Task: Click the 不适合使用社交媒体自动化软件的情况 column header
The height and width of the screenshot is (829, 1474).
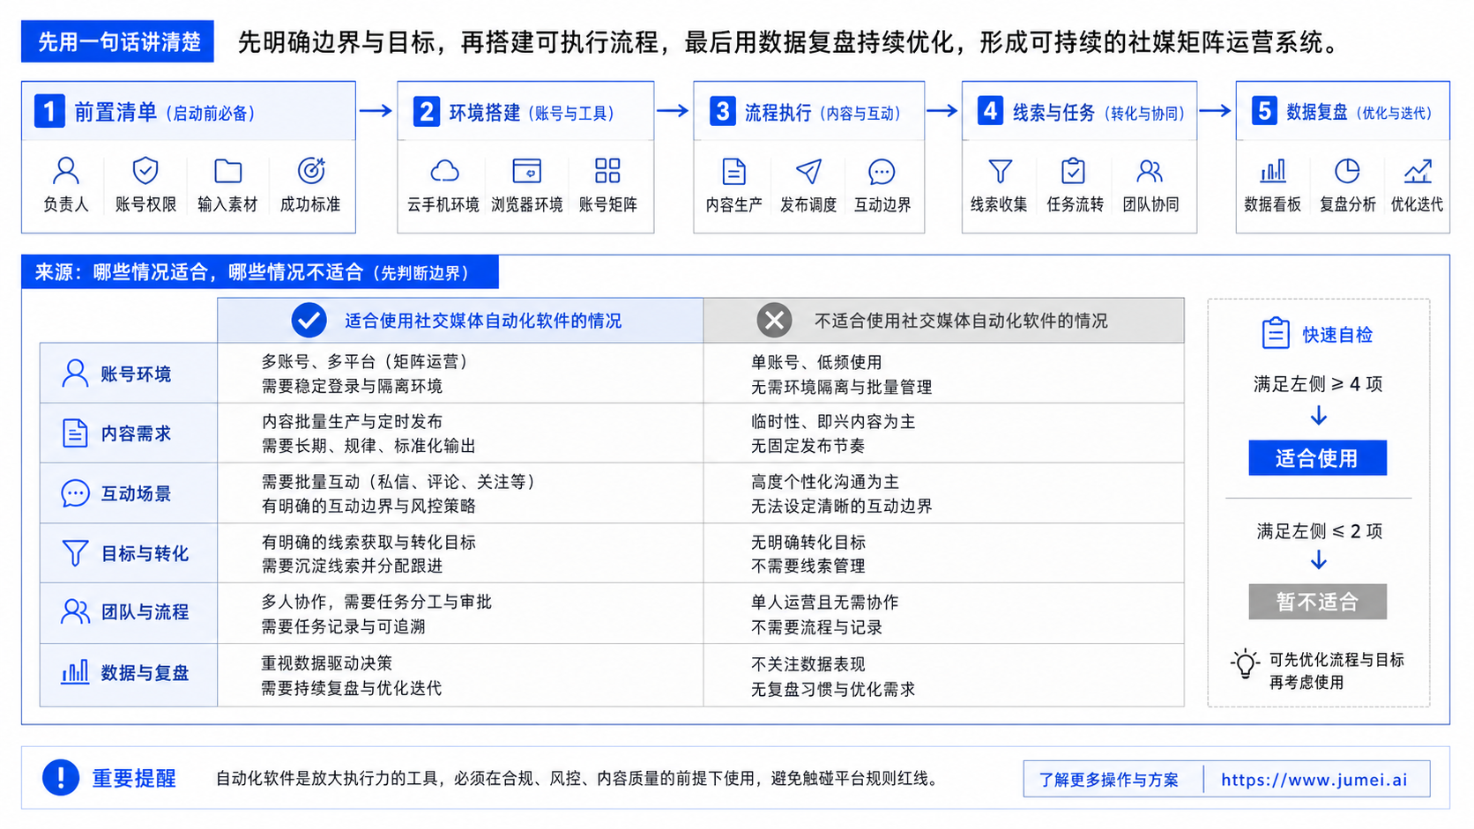Action: (x=943, y=321)
